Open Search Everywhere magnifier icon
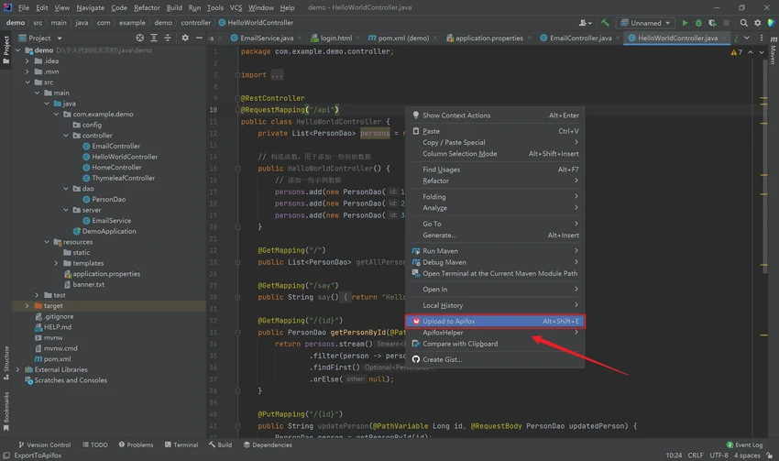This screenshot has height=461, width=779. pos(744,23)
